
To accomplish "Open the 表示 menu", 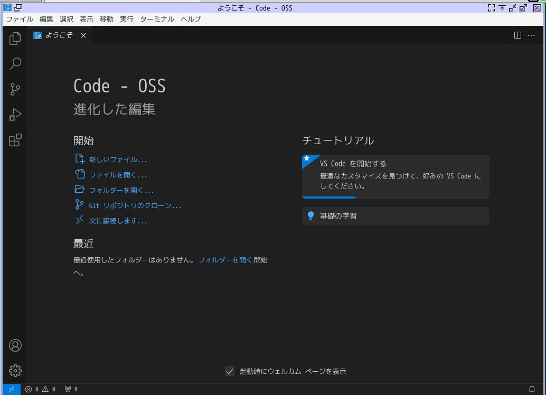I will coord(87,19).
